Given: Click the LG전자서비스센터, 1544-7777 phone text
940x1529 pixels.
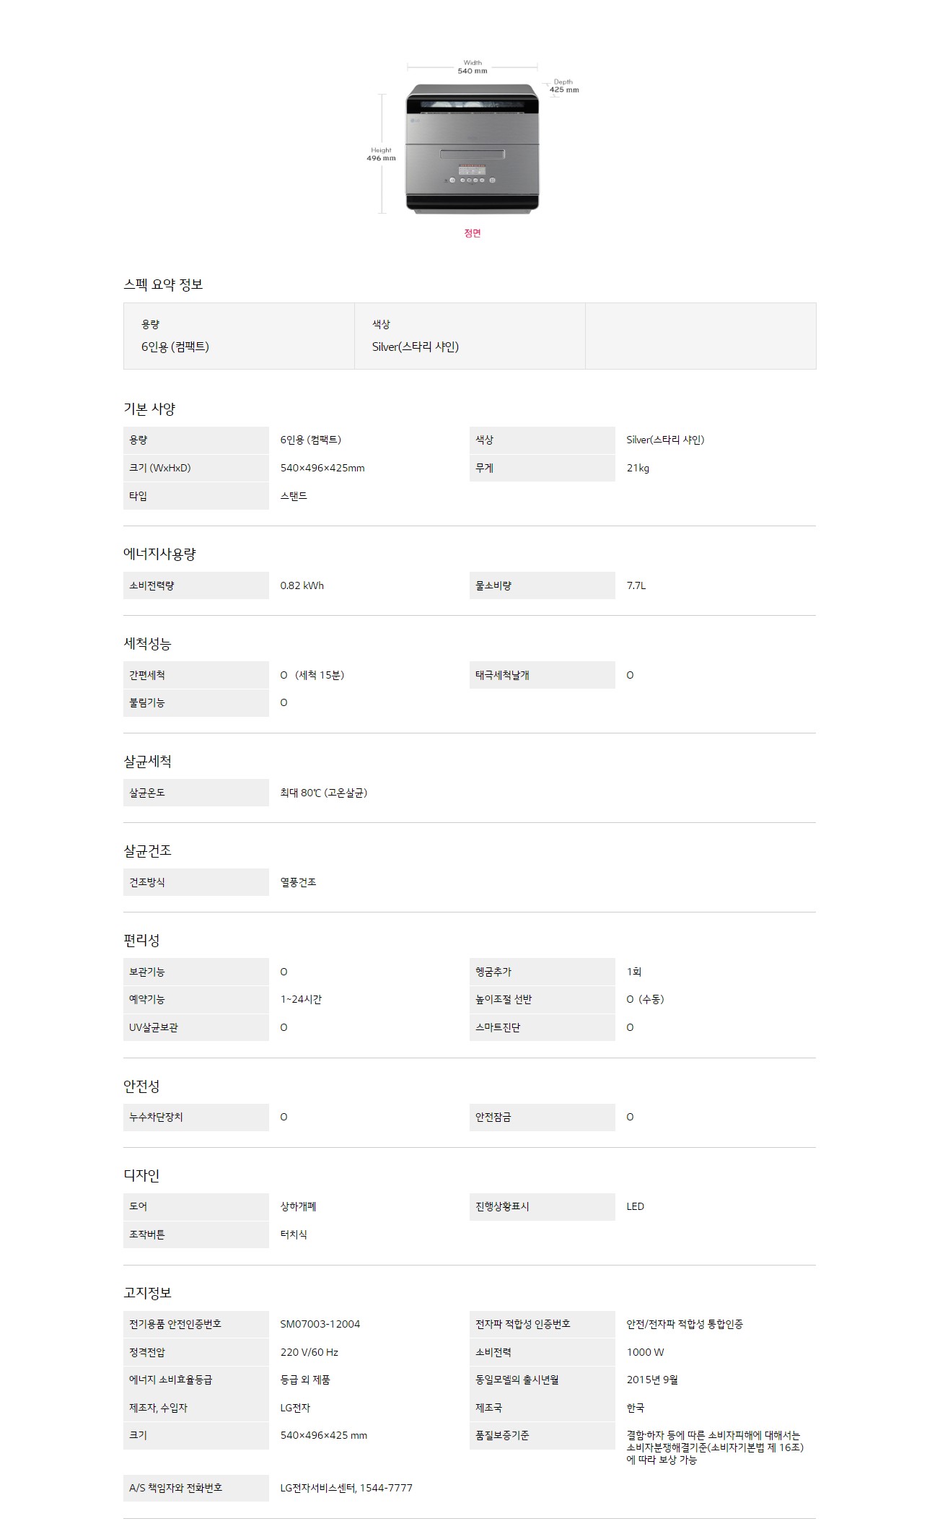Looking at the screenshot, I should (x=346, y=1488).
